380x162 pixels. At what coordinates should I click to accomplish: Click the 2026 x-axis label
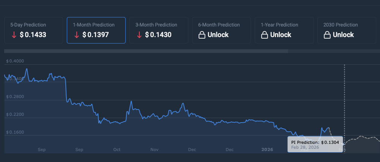[x=267, y=150]
